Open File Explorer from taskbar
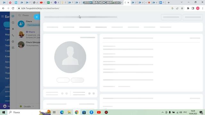205x115 pixels. click(69, 112)
